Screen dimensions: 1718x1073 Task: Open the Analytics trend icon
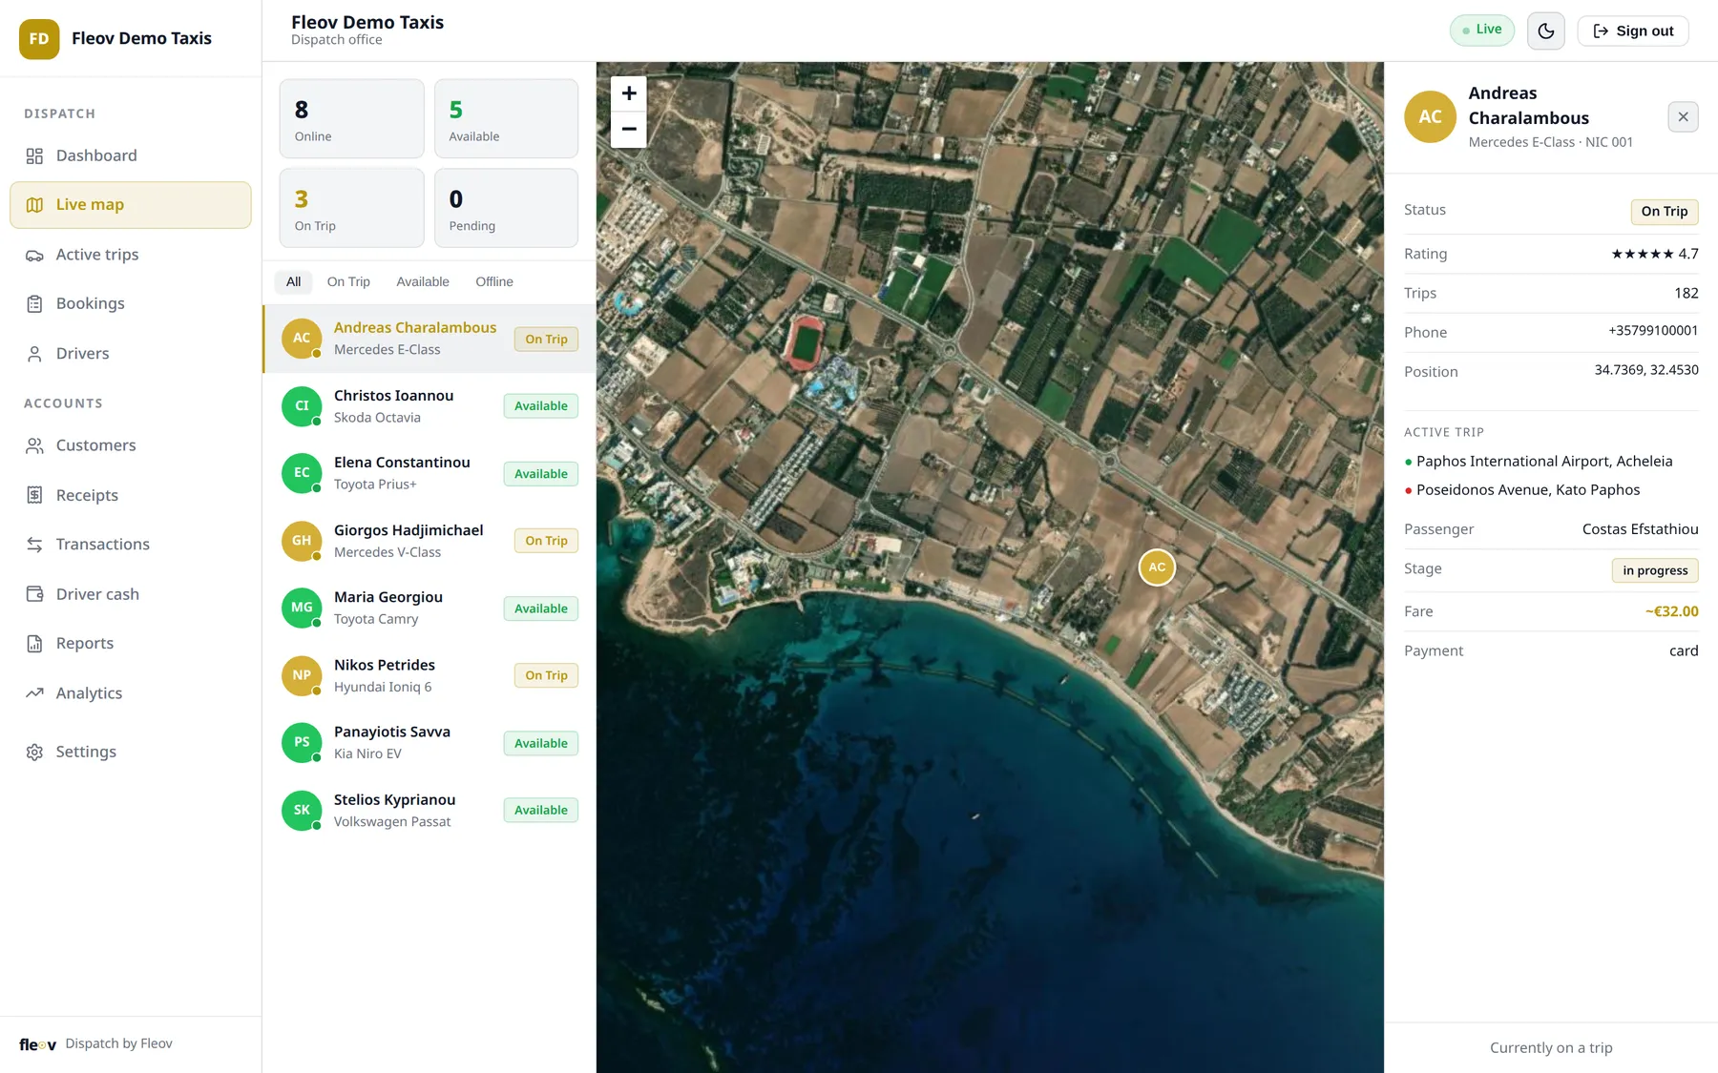click(34, 693)
